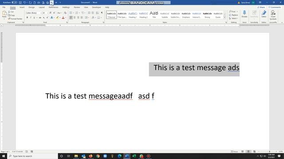Click Insert Symbols
The image size is (284, 159).
(273, 15)
